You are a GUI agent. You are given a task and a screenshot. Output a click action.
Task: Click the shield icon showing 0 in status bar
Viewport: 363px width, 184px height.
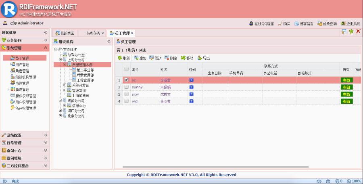click(339, 181)
